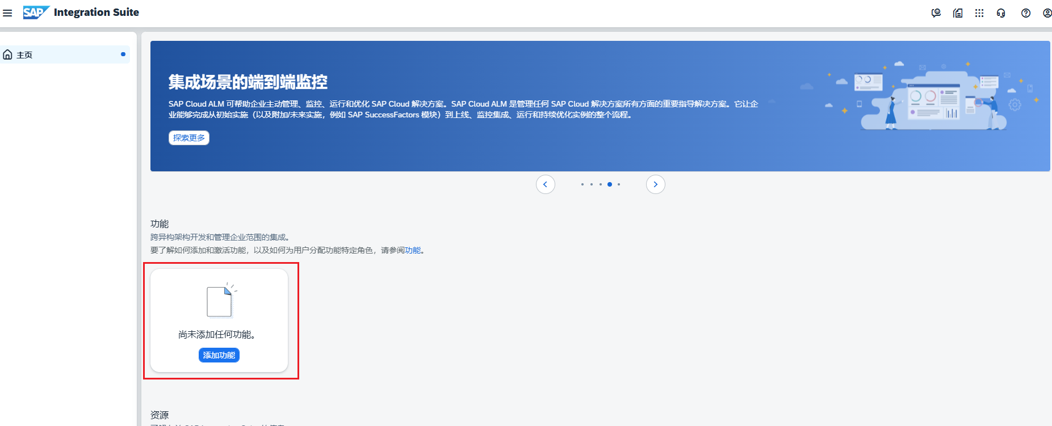Click the 资源 section heading

[x=160, y=415]
